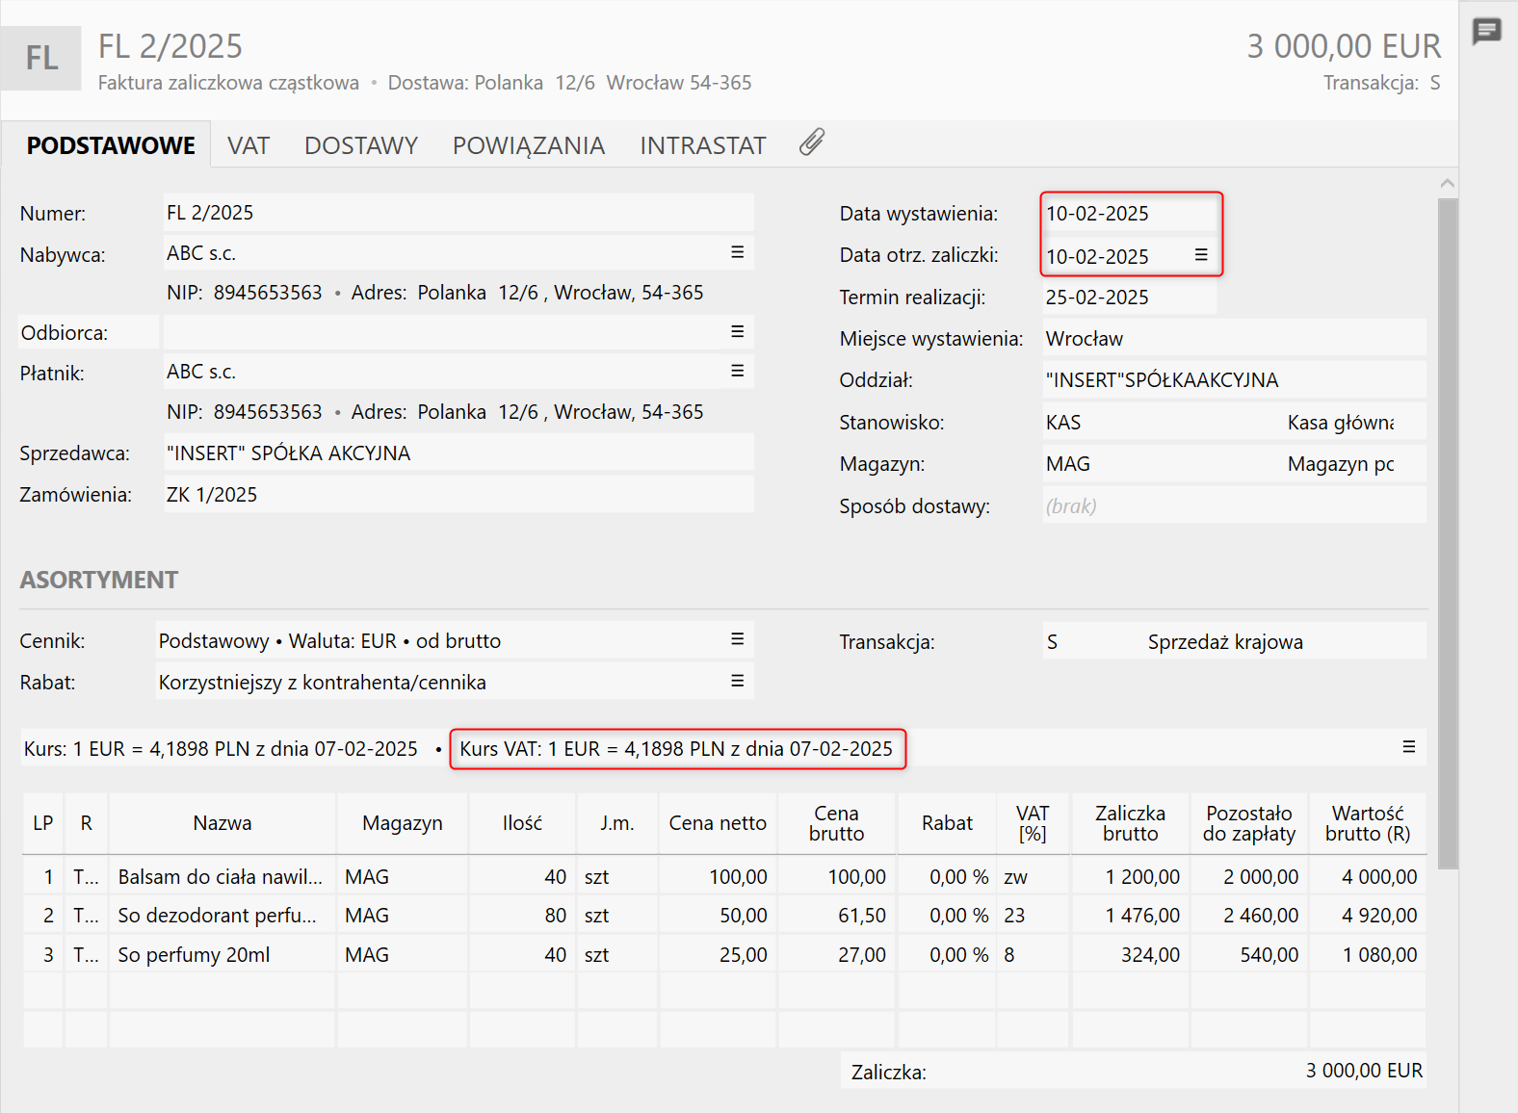Image resolution: width=1518 pixels, height=1113 pixels.
Task: Click the vertical scrollbar on the right
Action: (1447, 530)
